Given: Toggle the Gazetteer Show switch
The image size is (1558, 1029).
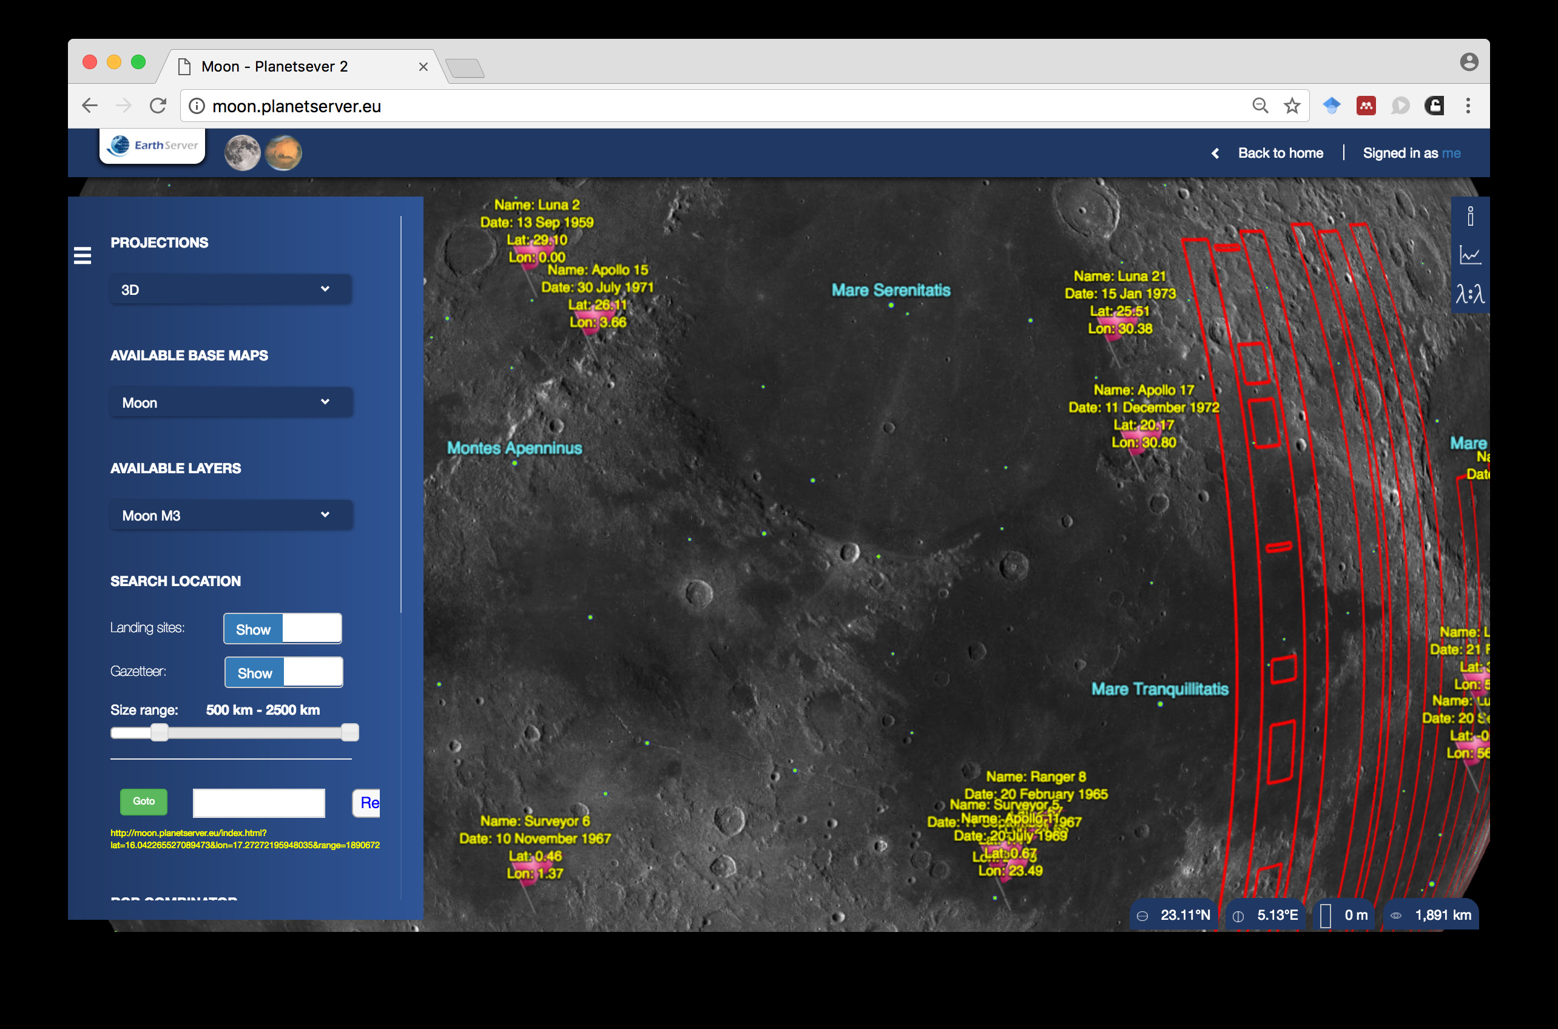Looking at the screenshot, I should (x=283, y=672).
